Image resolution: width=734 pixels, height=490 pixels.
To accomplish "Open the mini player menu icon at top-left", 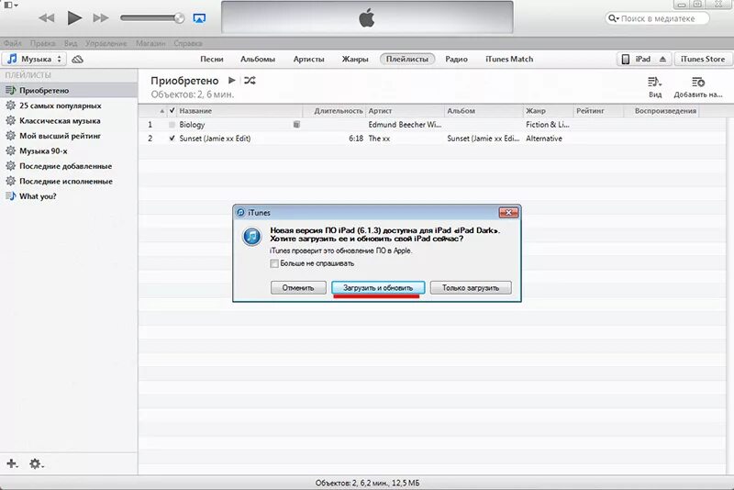I will (x=10, y=6).
